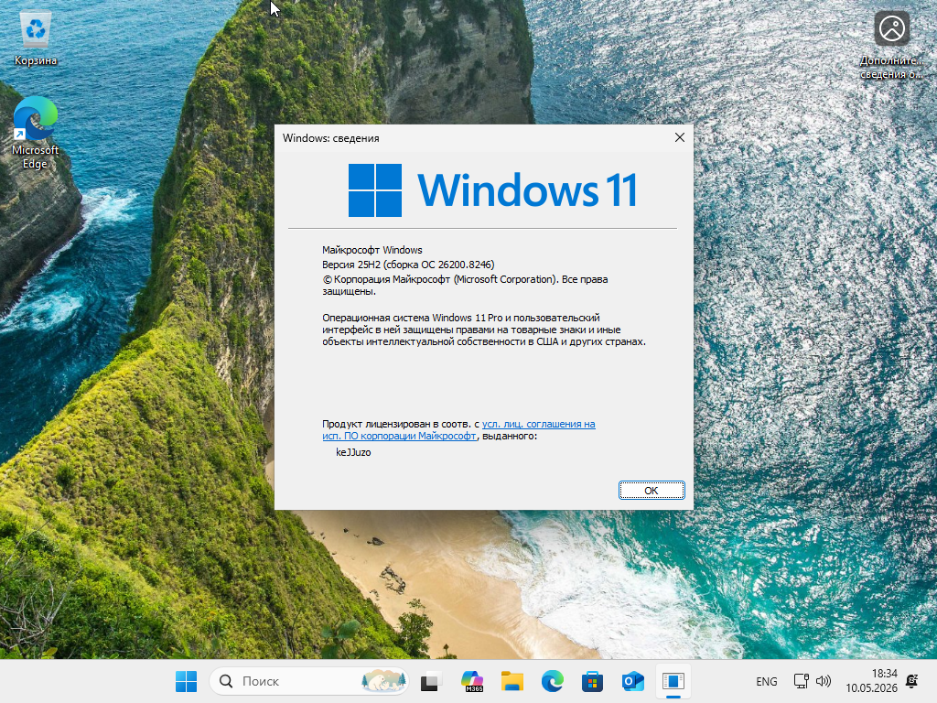Viewport: 937px width, 703px height.
Task: Open the network status tray icon
Action: click(x=801, y=681)
